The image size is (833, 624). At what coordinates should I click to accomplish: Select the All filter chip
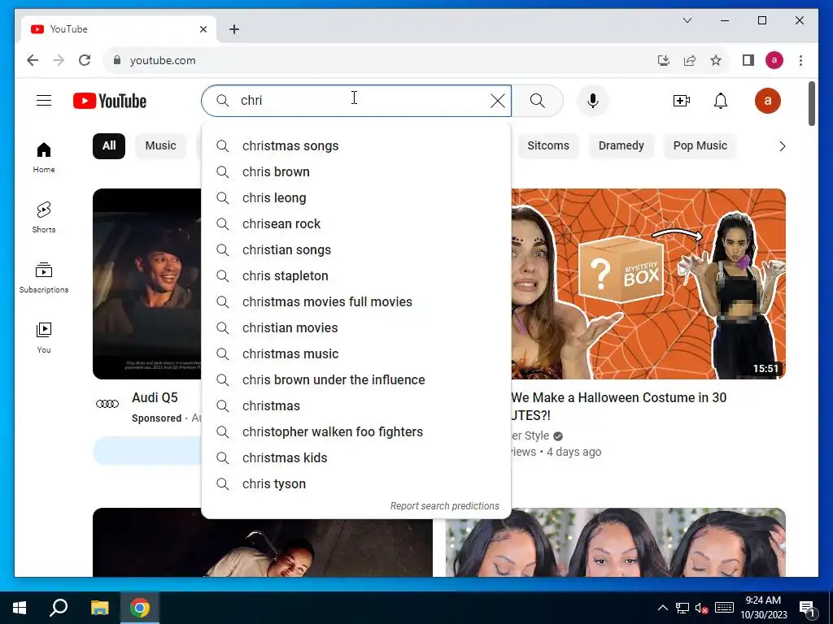[x=109, y=146]
